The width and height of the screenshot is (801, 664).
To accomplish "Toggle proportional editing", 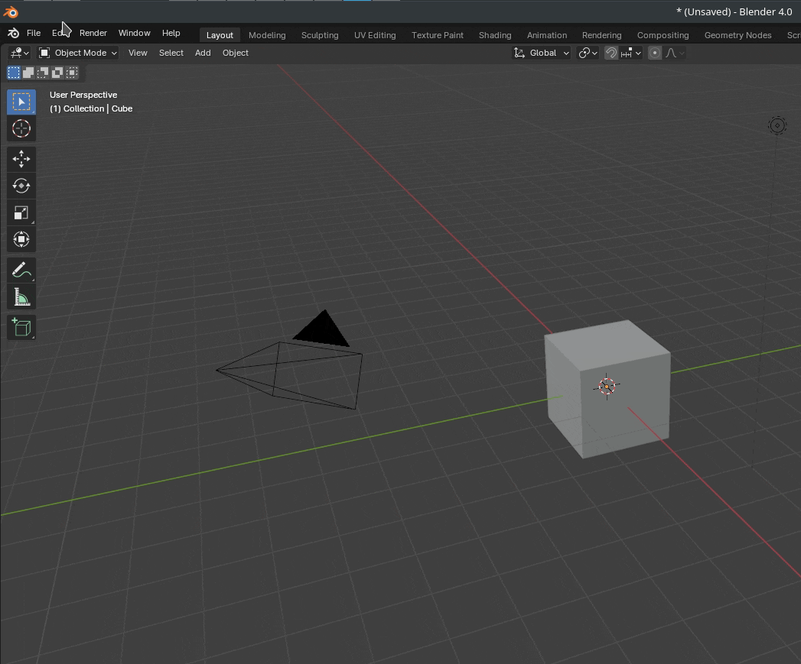I will pos(655,53).
